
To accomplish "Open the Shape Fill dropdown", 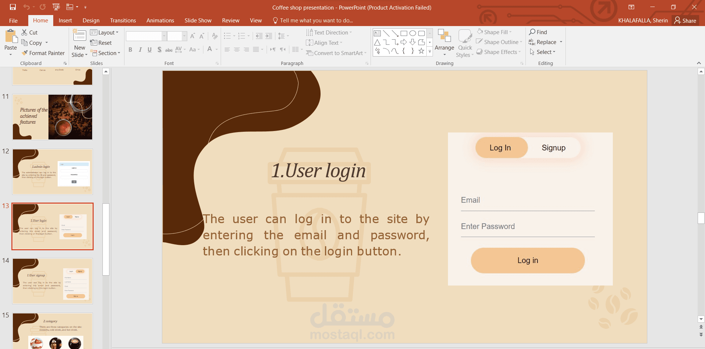I will (494, 32).
